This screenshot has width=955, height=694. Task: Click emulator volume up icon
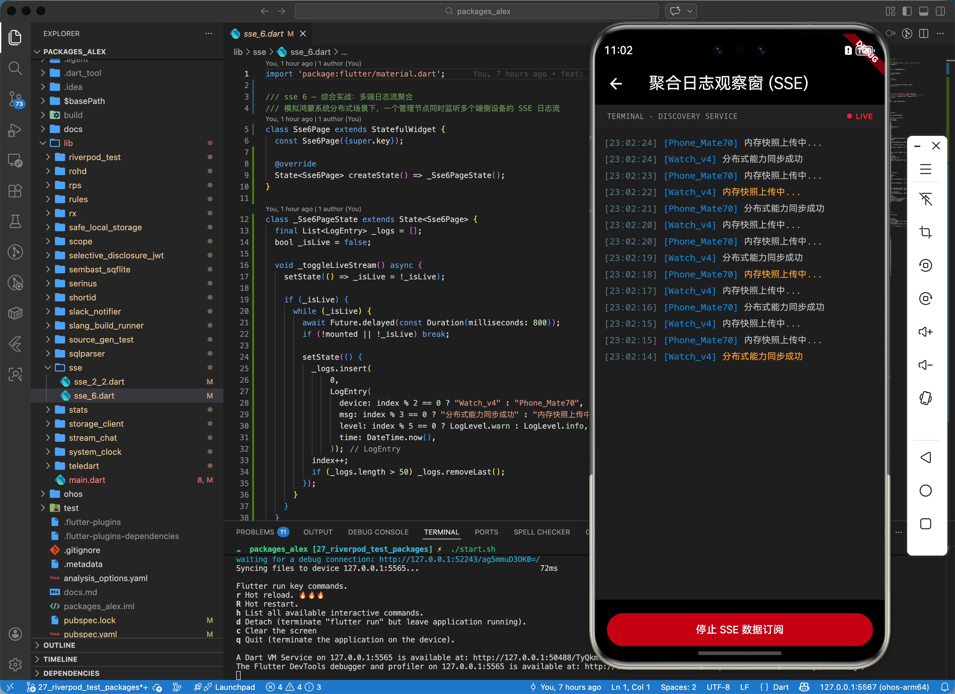tap(925, 332)
